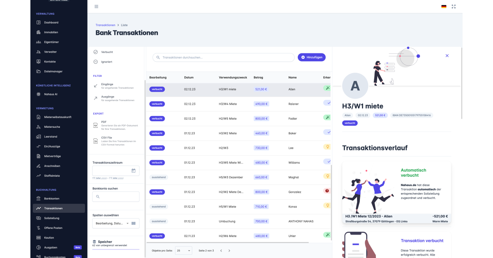Select the Eingänge filter
Viewport: 493px width, 258px height.
pyautogui.click(x=113, y=86)
